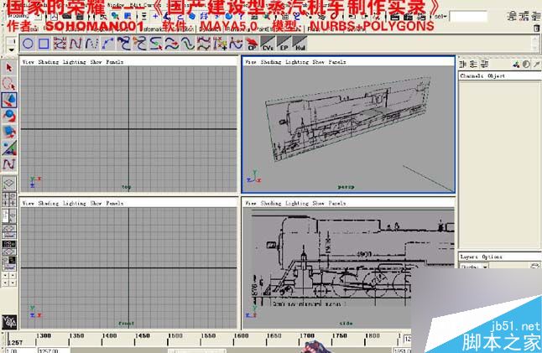
Task: Toggle channel box manipulator icon
Action: click(516, 64)
